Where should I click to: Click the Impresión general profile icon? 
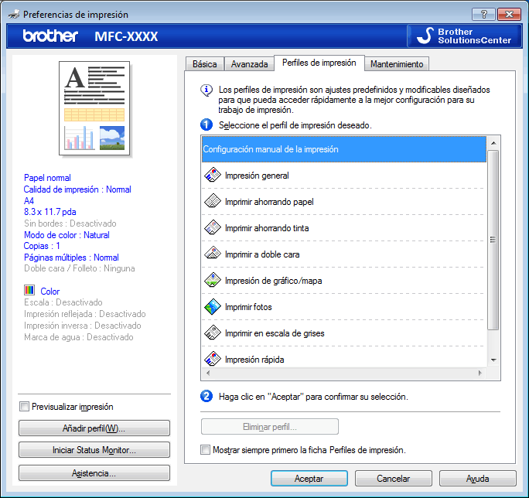(x=213, y=175)
